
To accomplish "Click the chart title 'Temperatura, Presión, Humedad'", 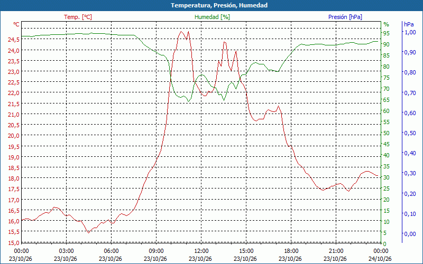I will 219,5.
